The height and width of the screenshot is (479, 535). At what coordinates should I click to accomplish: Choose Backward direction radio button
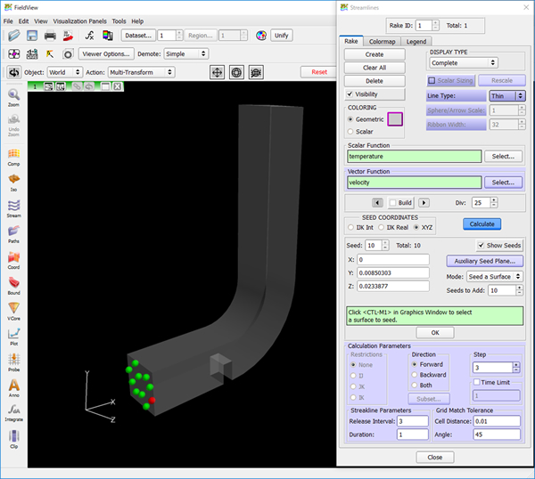[413, 375]
